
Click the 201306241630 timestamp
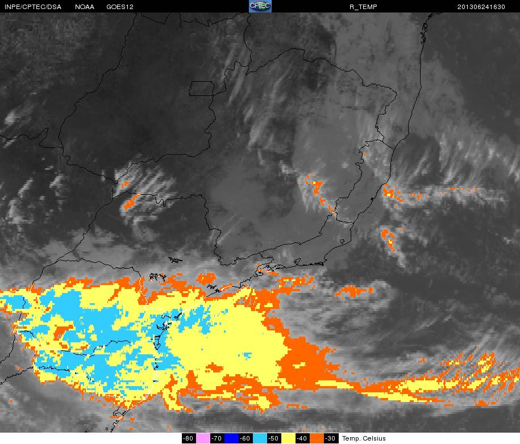(481, 7)
